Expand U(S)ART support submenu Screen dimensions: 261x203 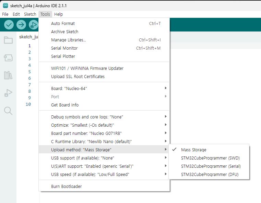[x=104, y=166]
